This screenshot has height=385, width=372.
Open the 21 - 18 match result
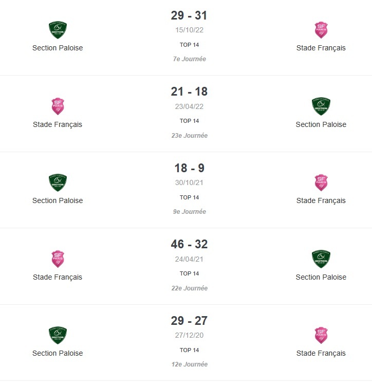click(x=189, y=92)
